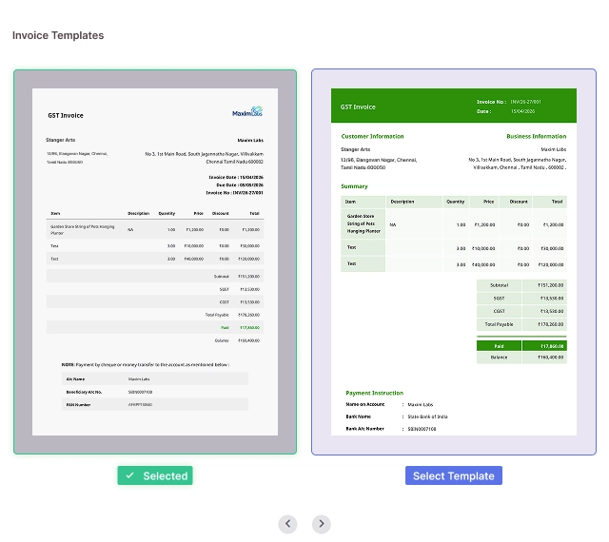Click the green Selected button
Image resolution: width=609 pixels, height=542 pixels.
pyautogui.click(x=155, y=475)
